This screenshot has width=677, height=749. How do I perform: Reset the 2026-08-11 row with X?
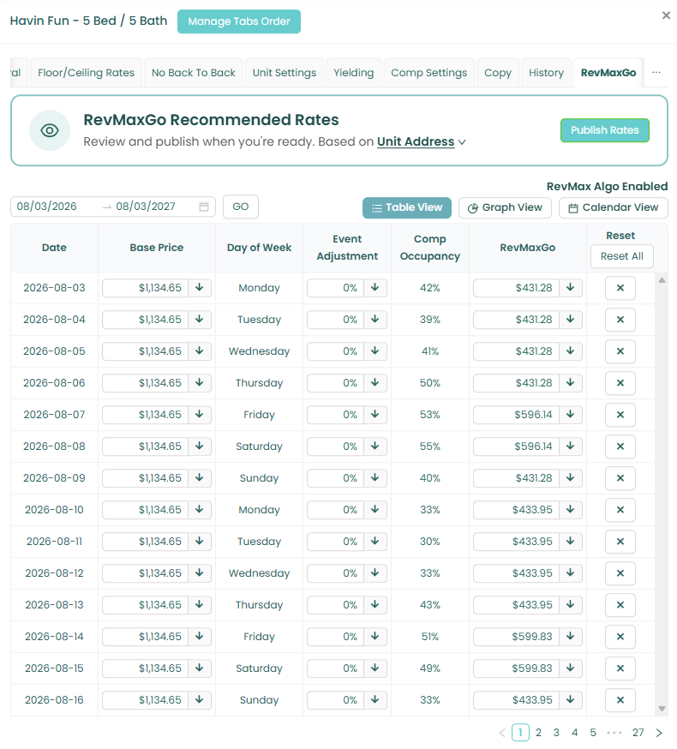(x=620, y=542)
